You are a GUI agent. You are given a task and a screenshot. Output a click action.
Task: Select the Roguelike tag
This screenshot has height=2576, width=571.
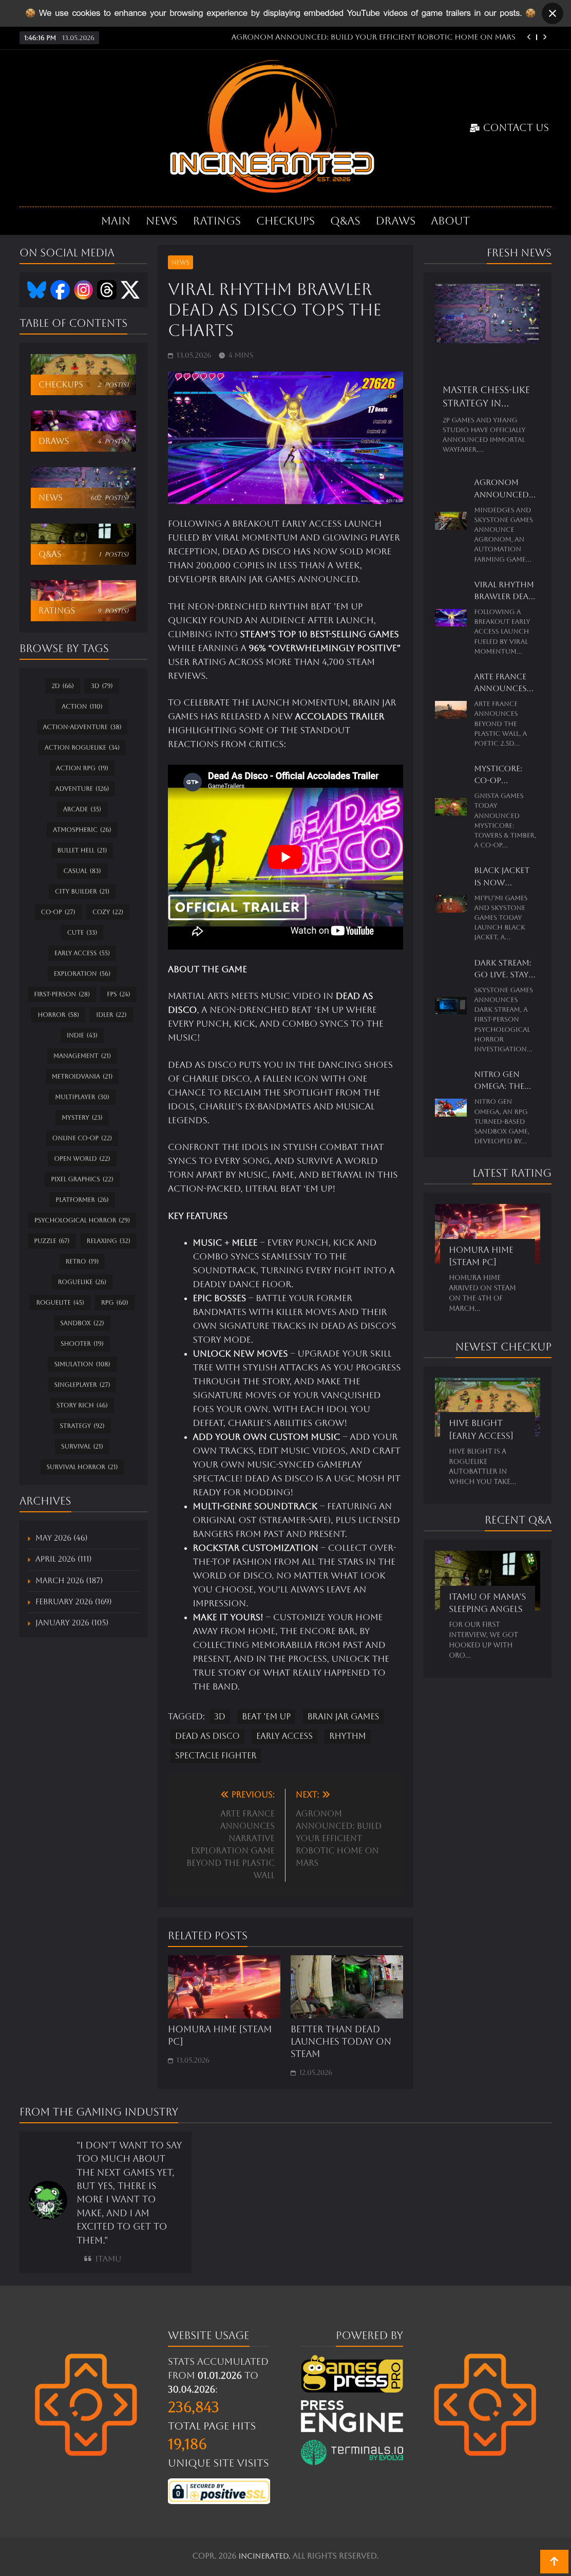click(x=82, y=1282)
